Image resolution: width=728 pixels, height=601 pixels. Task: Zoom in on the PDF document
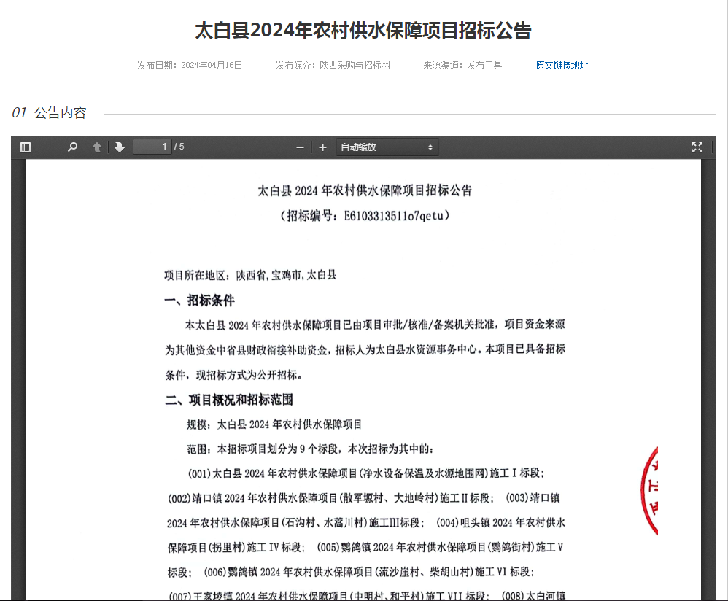click(322, 147)
